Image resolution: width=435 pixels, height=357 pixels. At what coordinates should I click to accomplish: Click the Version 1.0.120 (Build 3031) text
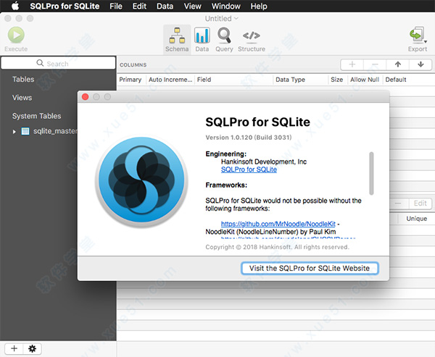[x=249, y=138]
